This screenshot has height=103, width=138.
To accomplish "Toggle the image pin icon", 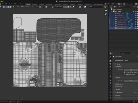I will click(73, 7).
